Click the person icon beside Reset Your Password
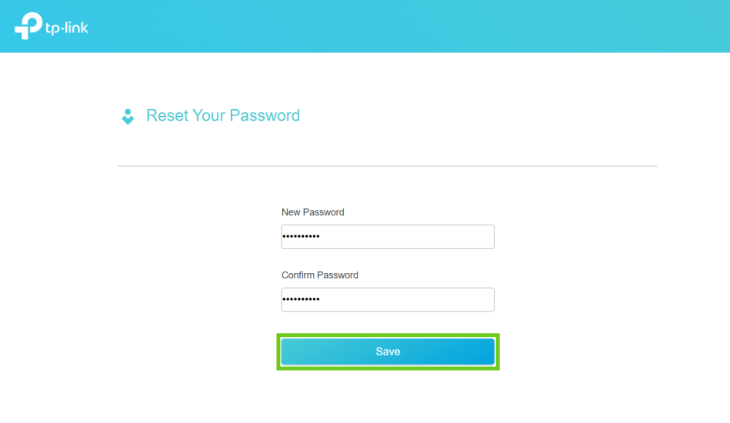Viewport: 730px width, 423px height. (128, 117)
